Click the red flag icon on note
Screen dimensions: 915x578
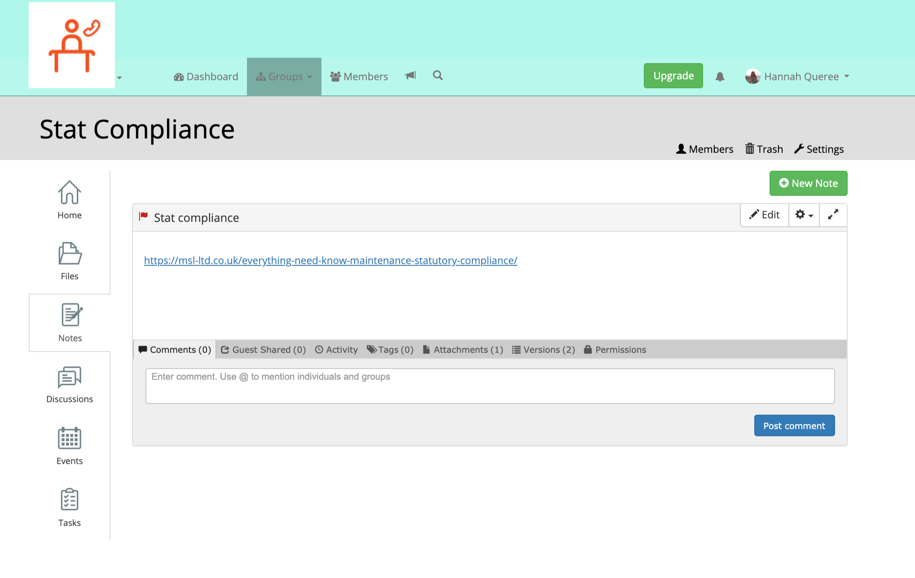143,217
